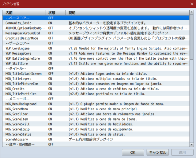Click the description 'ゲーム内用語辞典プラグイン'

click(91, 139)
